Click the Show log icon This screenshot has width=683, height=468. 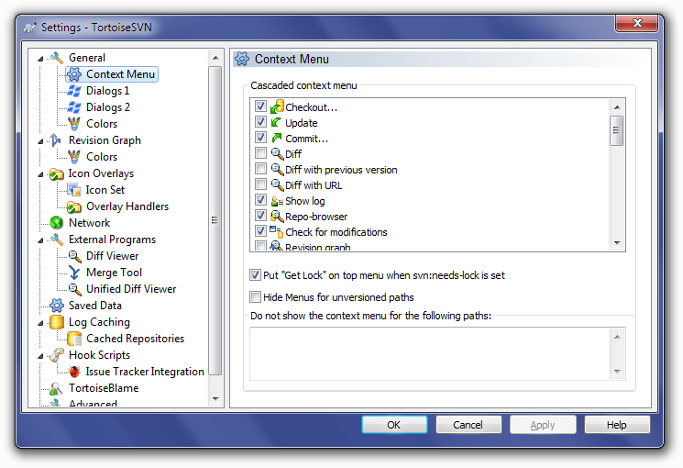277,201
